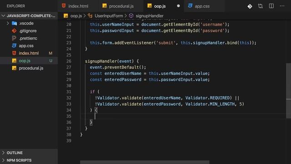Open the source control diamond icon in editor toolbar
The image size is (291, 164).
pyautogui.click(x=250, y=6)
